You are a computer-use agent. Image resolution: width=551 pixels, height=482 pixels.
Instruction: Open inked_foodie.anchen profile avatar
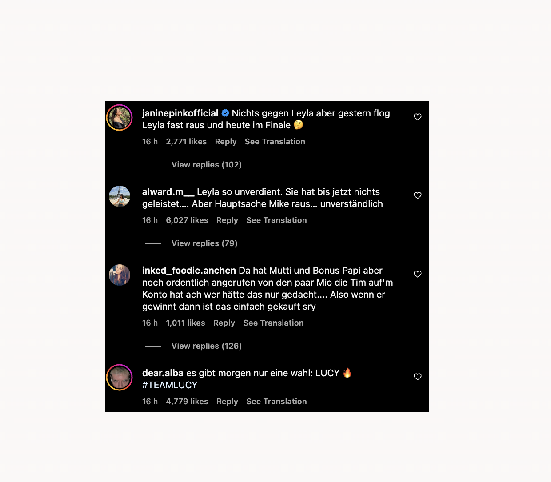[120, 275]
